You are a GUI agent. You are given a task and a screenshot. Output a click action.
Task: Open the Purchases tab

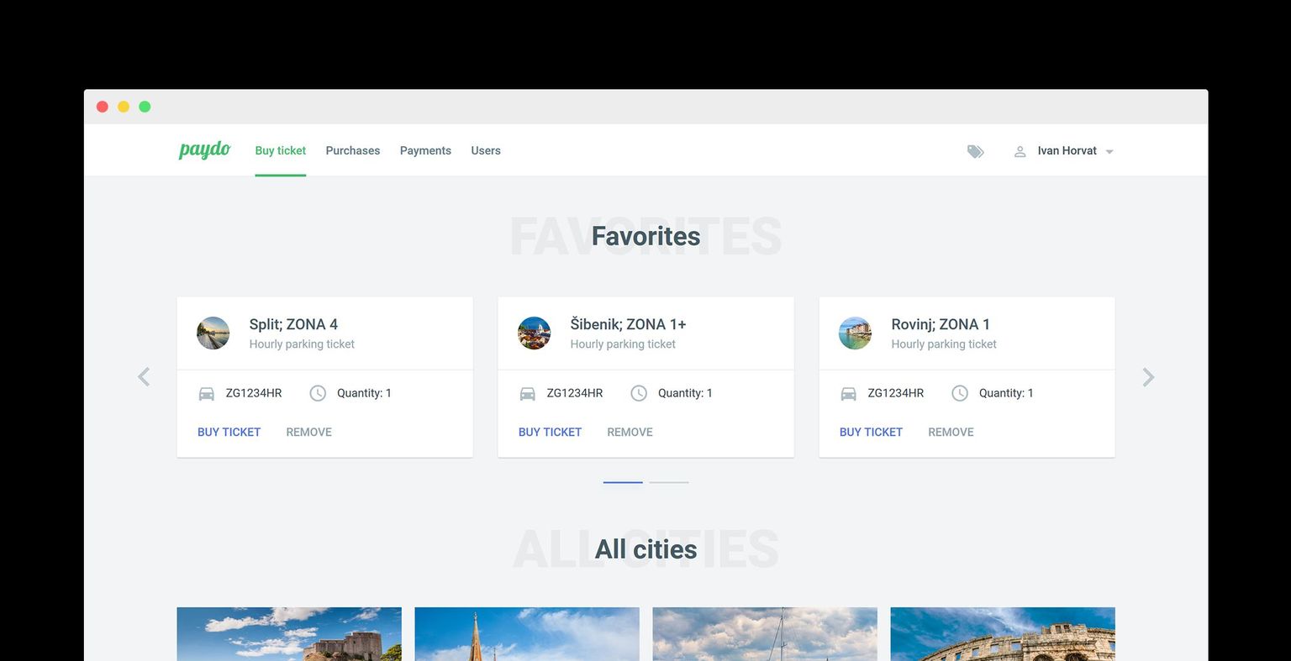click(x=353, y=151)
